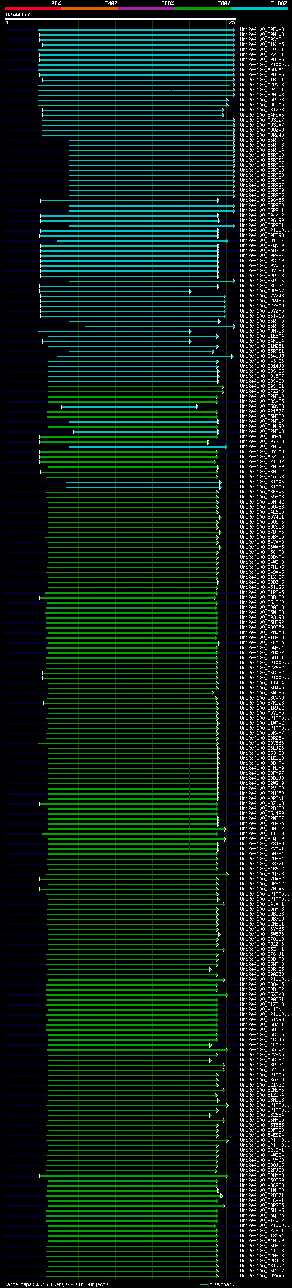Click the query end position 625

pos(230,22)
